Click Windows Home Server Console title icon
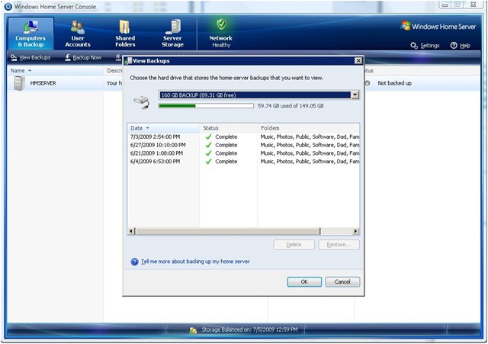This screenshot has height=344, width=488. (x=8, y=7)
